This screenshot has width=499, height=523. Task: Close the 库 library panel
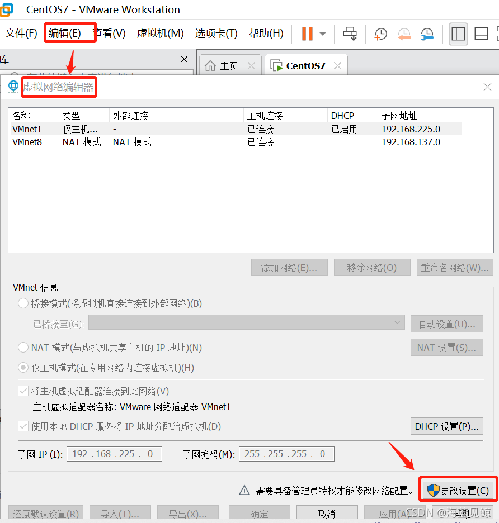[x=184, y=59]
